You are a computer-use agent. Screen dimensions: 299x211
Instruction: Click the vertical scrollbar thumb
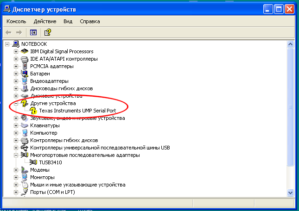pos(290,107)
